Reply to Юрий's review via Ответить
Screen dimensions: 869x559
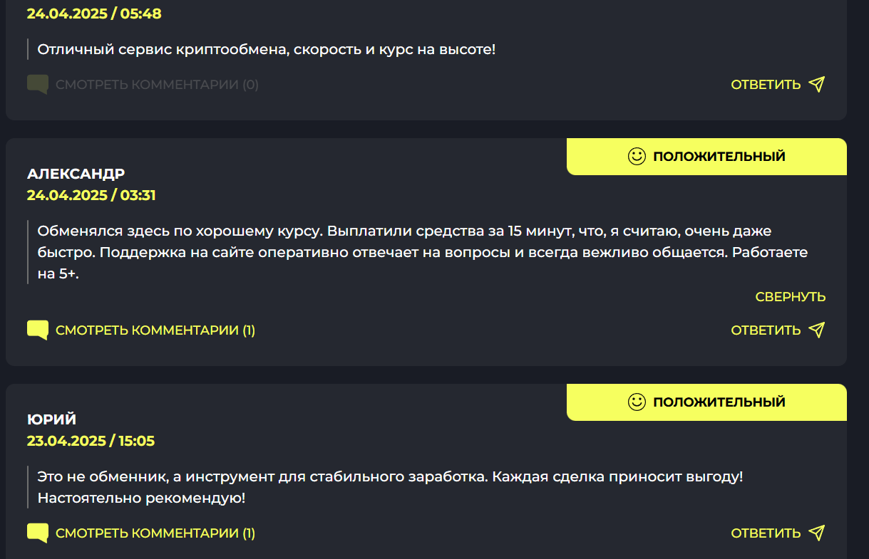click(x=766, y=533)
